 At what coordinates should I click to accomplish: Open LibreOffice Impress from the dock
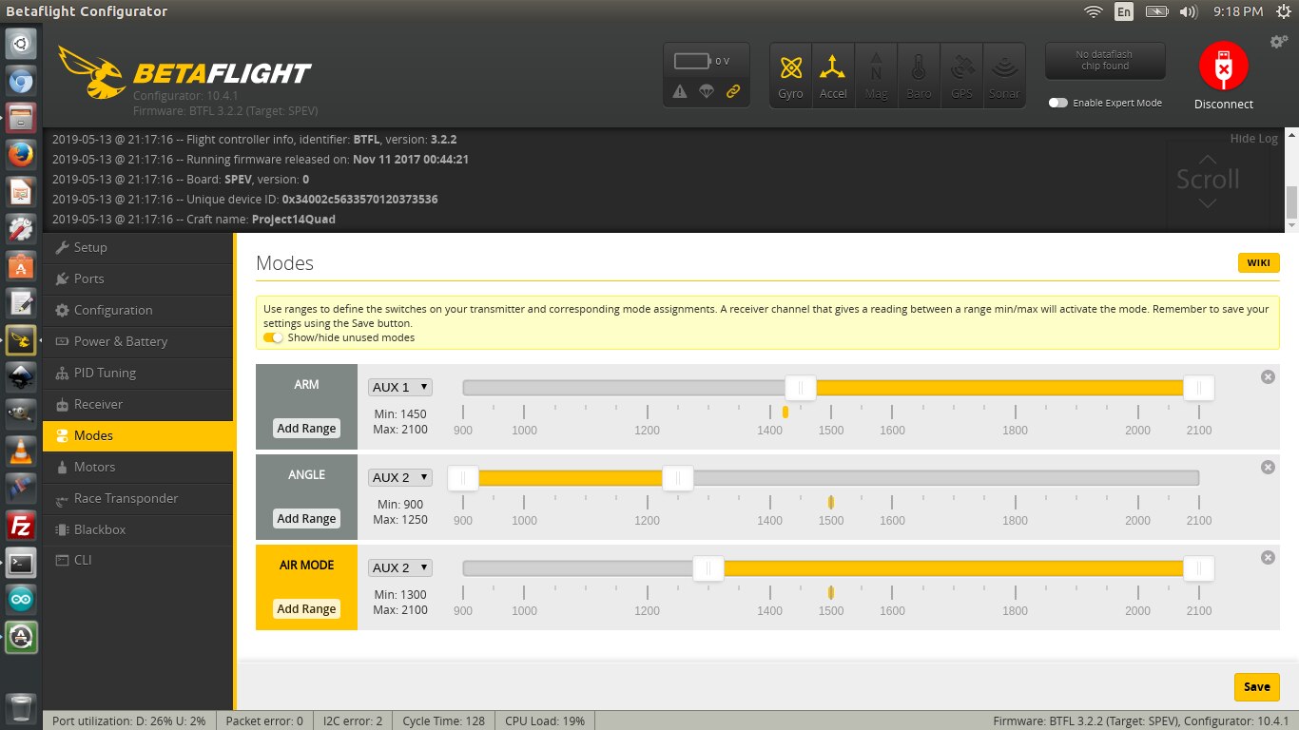click(x=21, y=191)
